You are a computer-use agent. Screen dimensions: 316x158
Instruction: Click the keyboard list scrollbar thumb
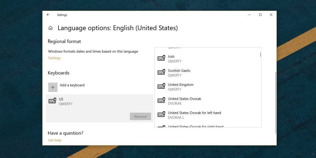260,55
